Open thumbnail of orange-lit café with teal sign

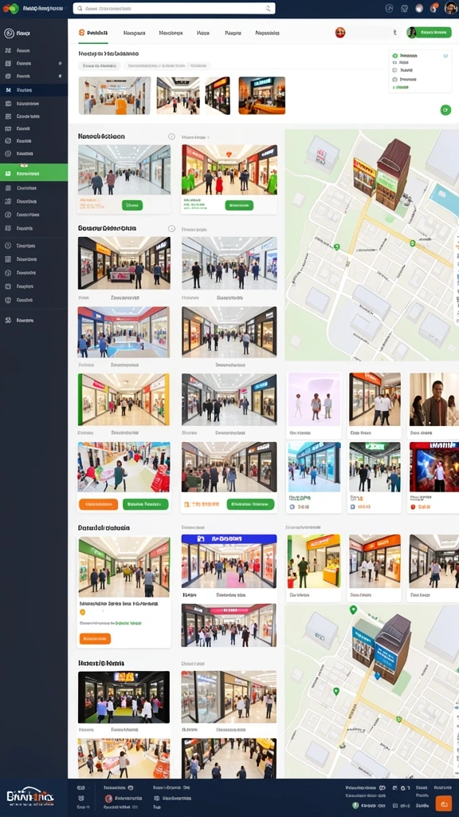(261, 96)
